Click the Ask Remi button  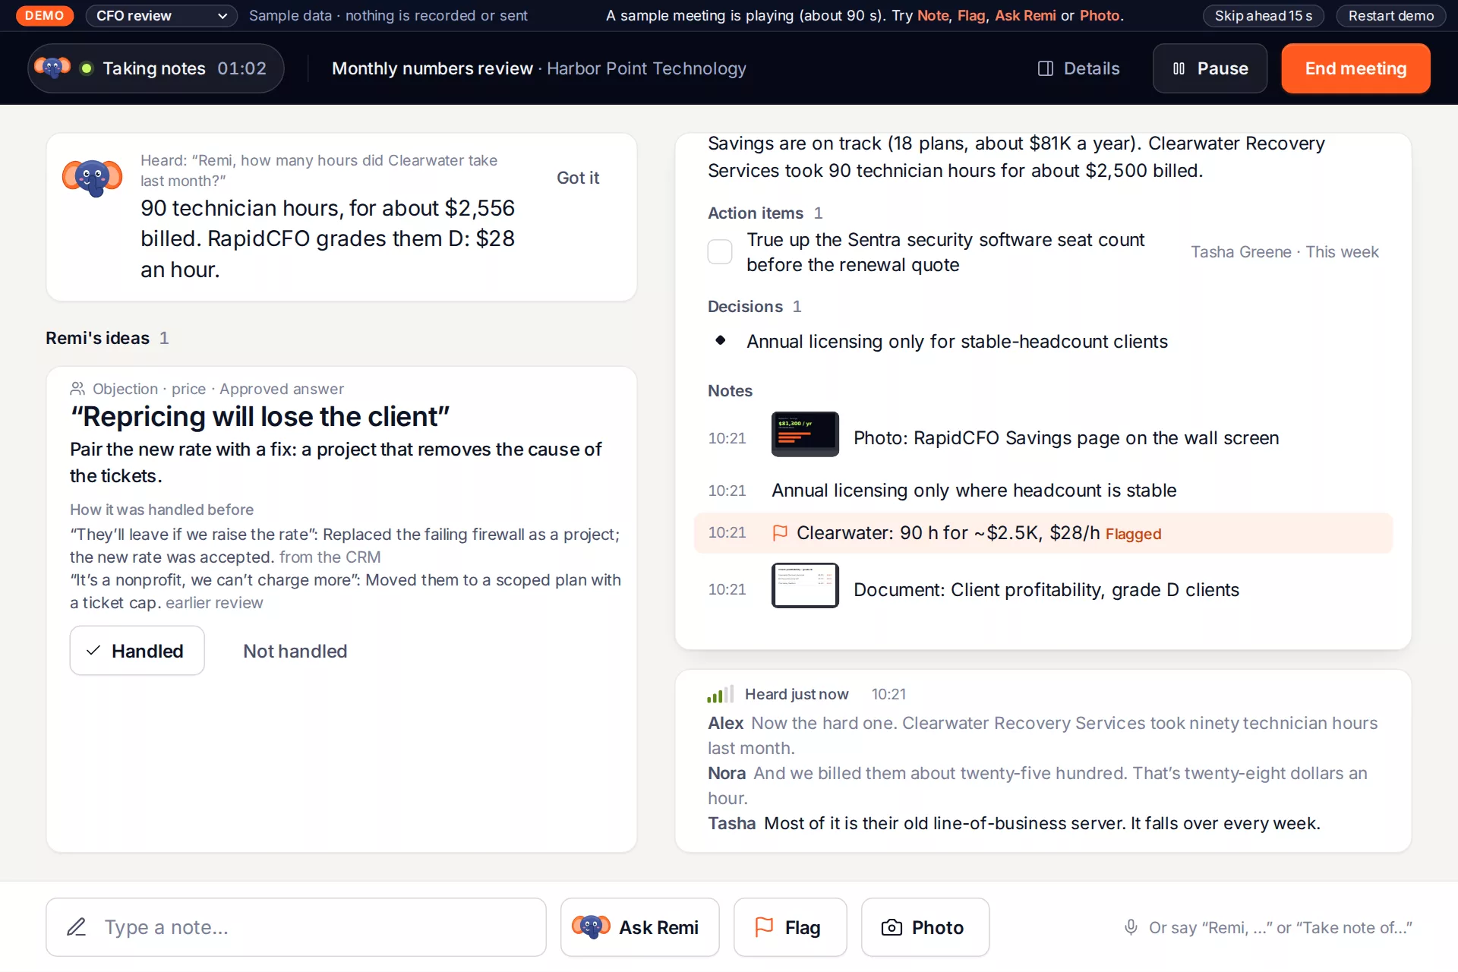point(639,927)
